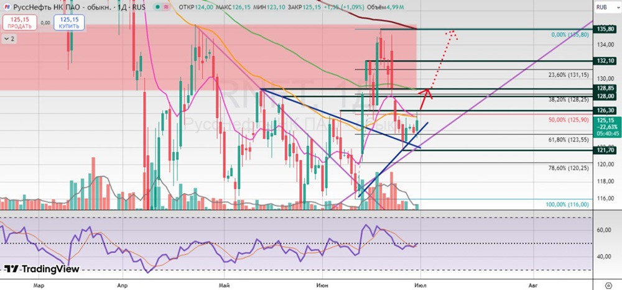Click the TradingView logo link
Screen dimensions: 622x290
42,269
